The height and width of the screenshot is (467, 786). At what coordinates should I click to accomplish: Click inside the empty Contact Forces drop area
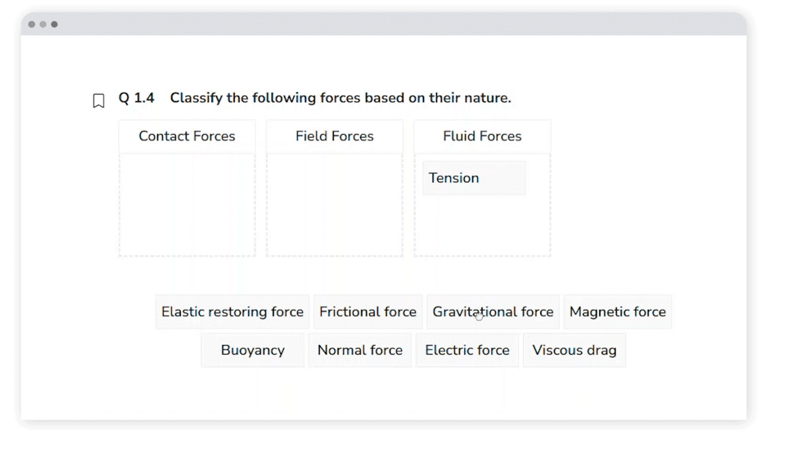tap(187, 204)
